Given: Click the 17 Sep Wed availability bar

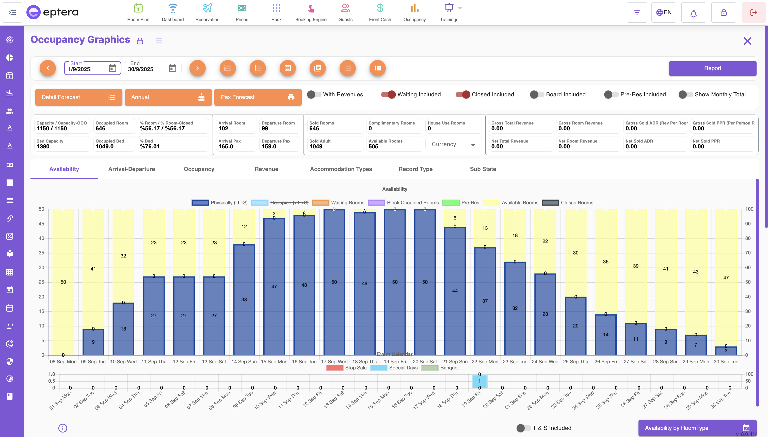Looking at the screenshot, I should click(334, 283).
